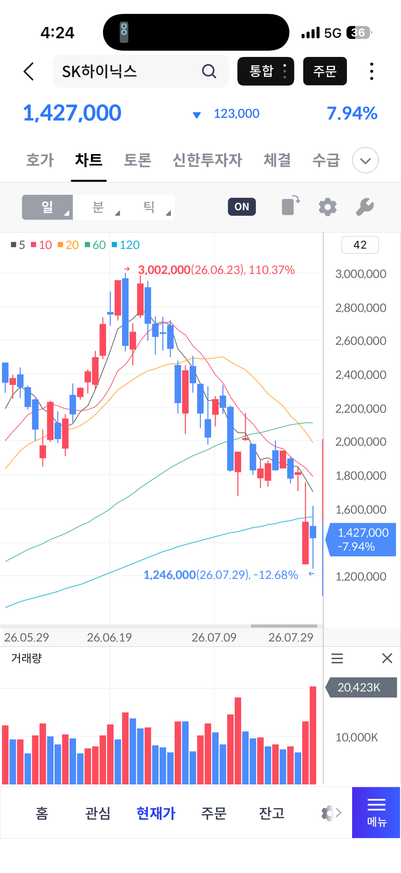401x873 pixels.
Task: Expand more tabs with chevron circle
Action: [x=365, y=160]
